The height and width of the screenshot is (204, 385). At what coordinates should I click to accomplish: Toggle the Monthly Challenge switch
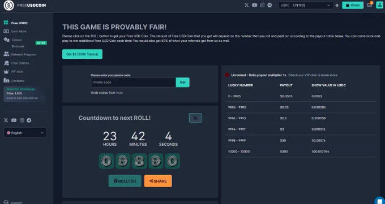click(x=43, y=98)
